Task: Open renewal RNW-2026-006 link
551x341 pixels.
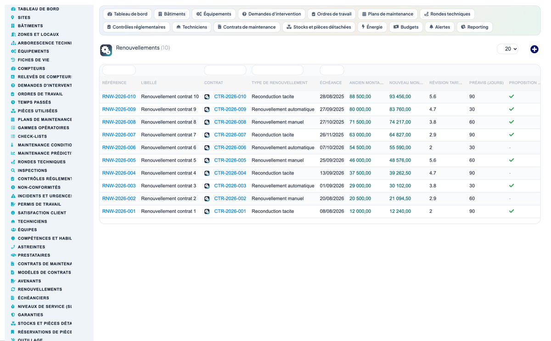Action: click(x=119, y=148)
